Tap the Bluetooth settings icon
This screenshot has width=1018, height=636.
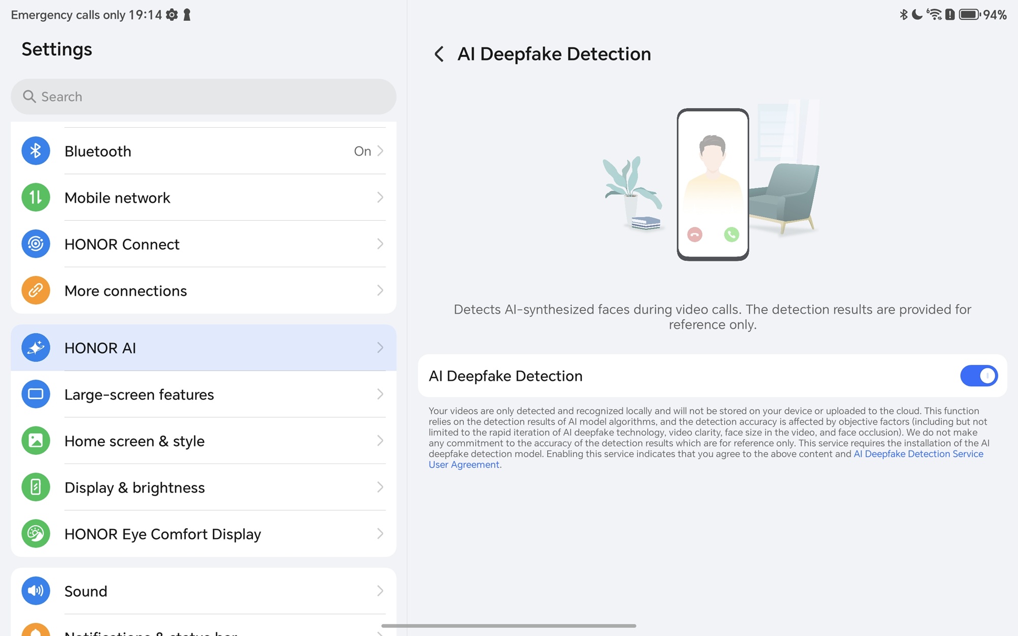(x=36, y=151)
